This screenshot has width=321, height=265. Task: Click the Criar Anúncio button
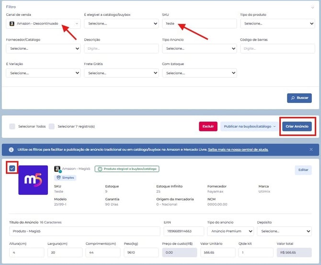(297, 126)
